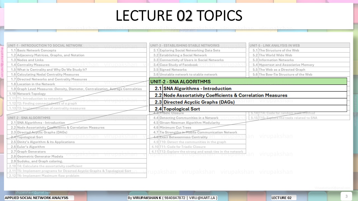Click row 1.9 Graph Level Measures
Image resolution: width=358 pixels, height=201 pixels.
point(77,89)
